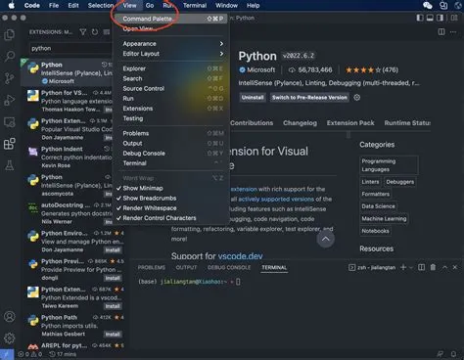This screenshot has width=464, height=360.
Task: Refresh the extensions list
Action: [95, 32]
